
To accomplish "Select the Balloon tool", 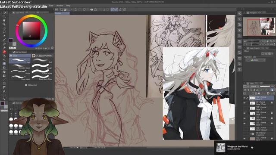I will tap(4, 95).
